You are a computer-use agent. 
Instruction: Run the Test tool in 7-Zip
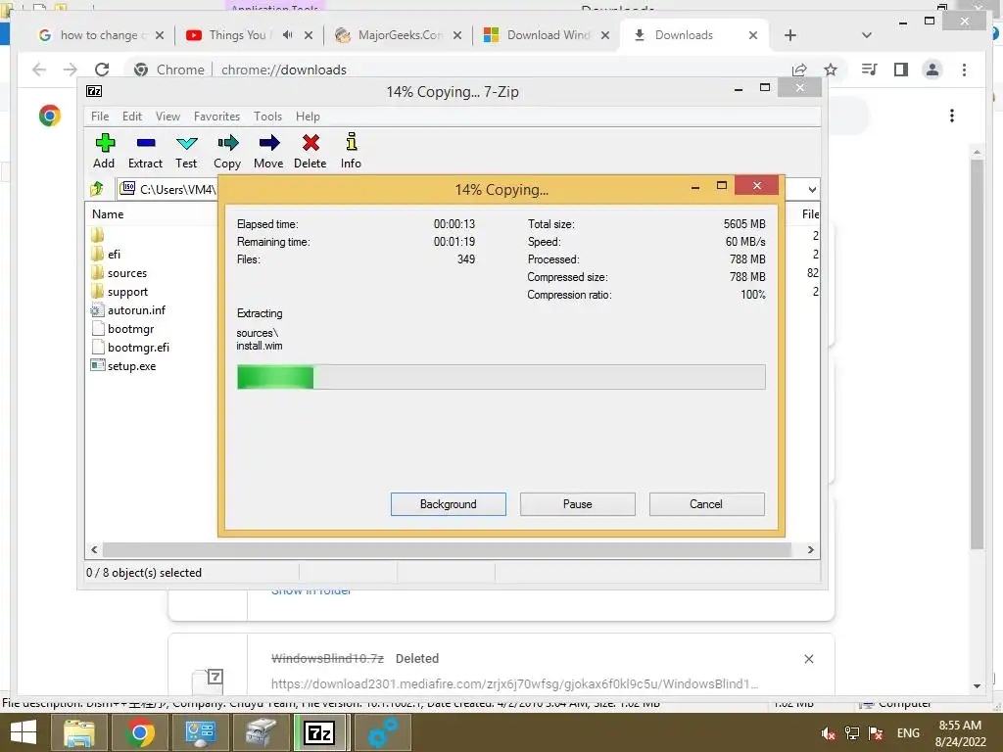coord(186,151)
